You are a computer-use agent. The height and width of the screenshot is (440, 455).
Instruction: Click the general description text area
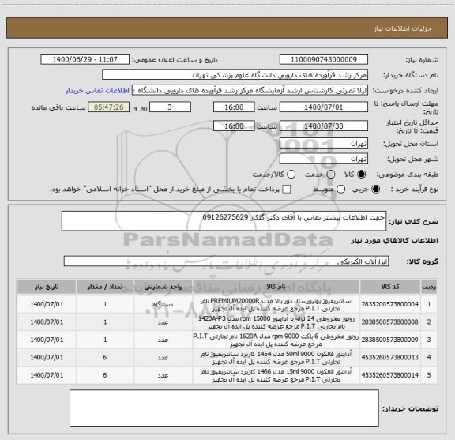point(224,221)
